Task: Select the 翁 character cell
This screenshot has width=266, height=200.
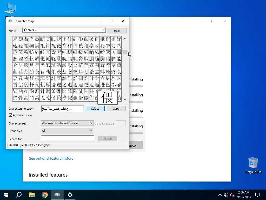Action: 21,59
